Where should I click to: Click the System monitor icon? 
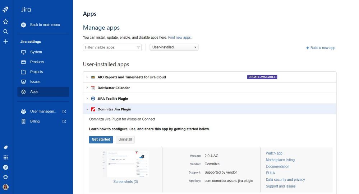point(23,52)
